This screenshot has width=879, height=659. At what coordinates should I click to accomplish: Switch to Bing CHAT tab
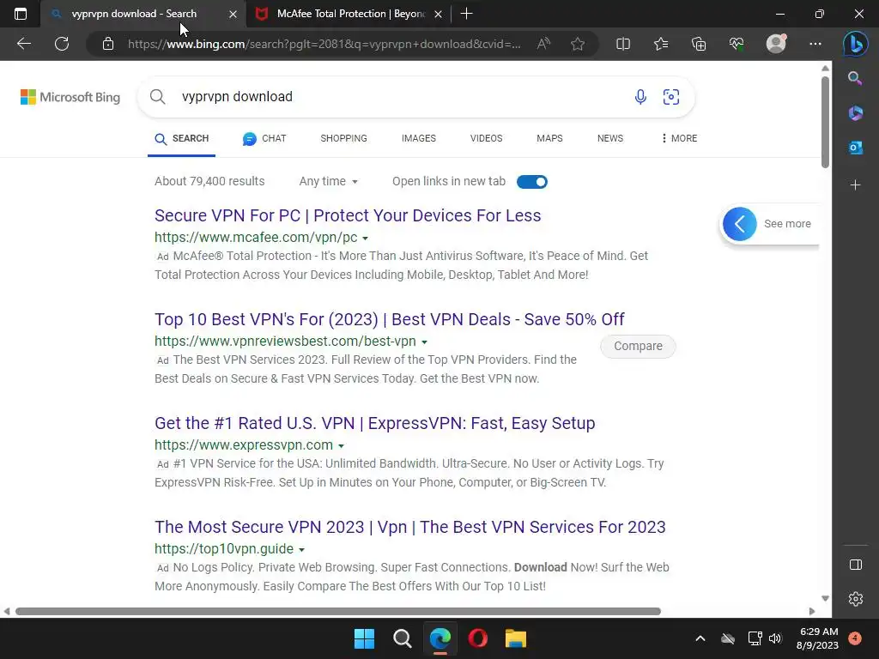pyautogui.click(x=264, y=138)
